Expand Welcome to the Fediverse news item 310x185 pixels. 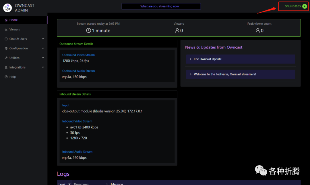click(x=241, y=74)
